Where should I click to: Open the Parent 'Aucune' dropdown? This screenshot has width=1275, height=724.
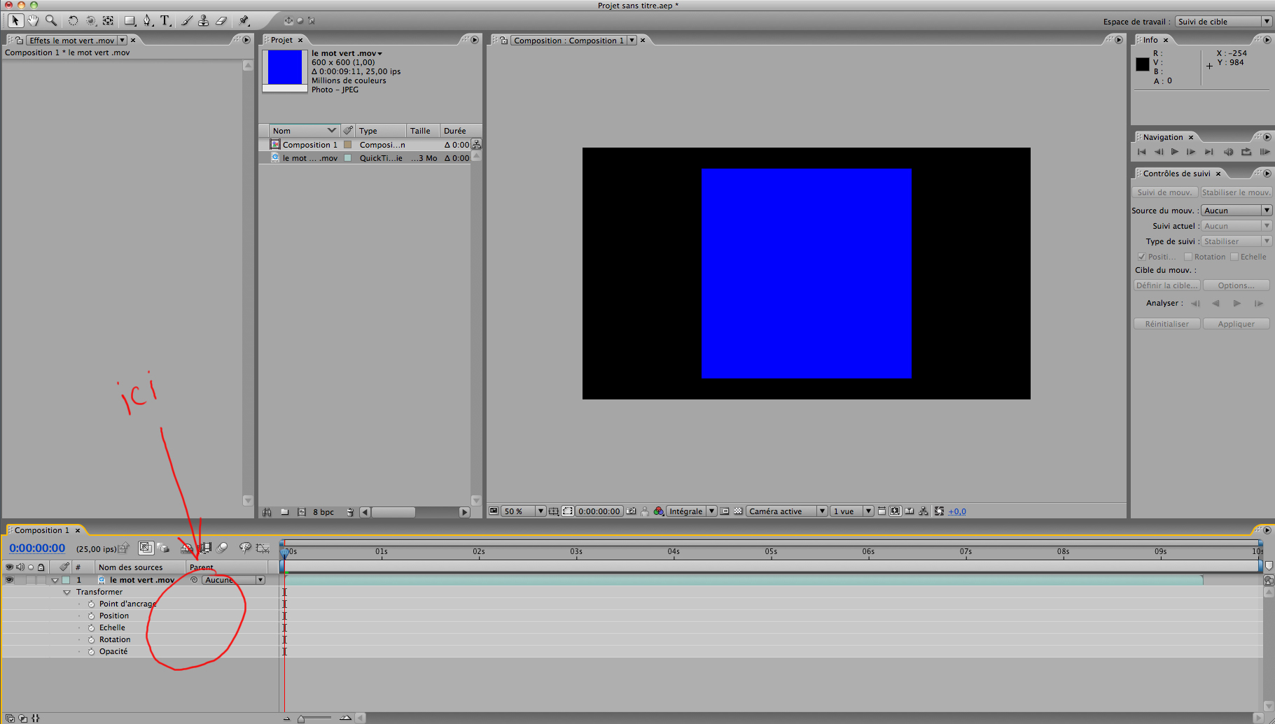[233, 580]
